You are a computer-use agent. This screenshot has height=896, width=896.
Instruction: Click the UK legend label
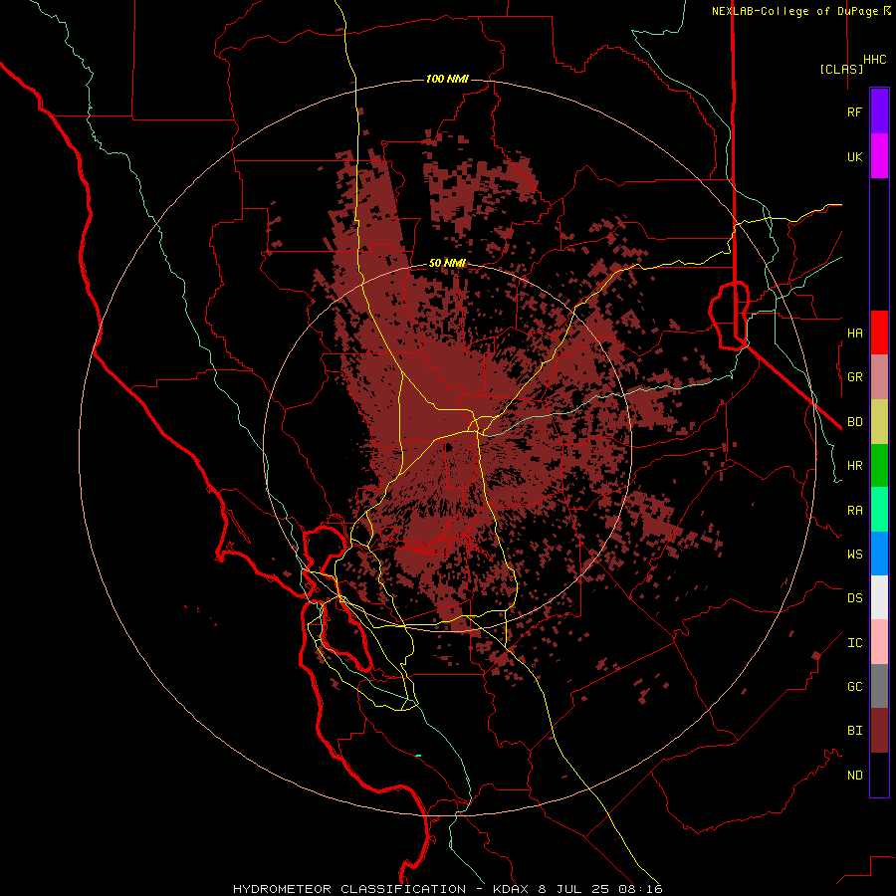854,157
